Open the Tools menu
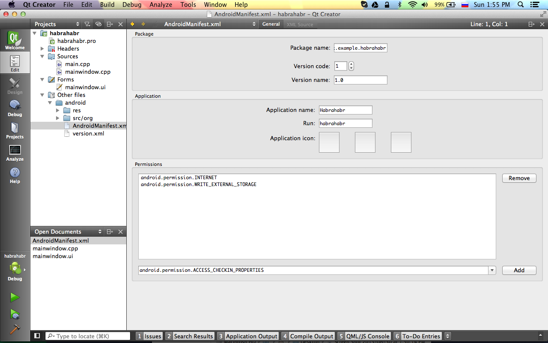The height and width of the screenshot is (343, 548). click(x=188, y=5)
